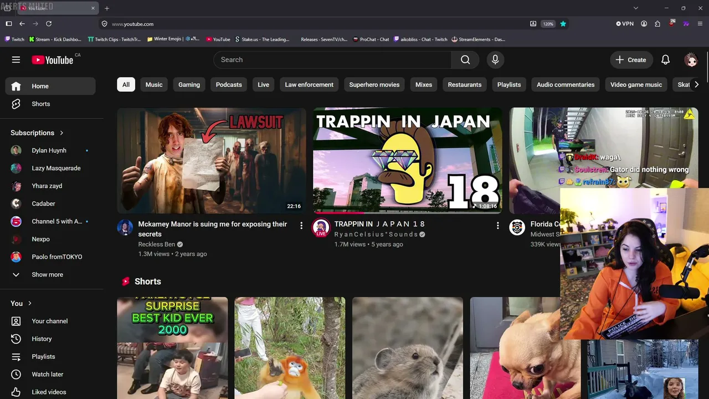Start voice search with the microphone
Image resolution: width=709 pixels, height=399 pixels.
point(495,60)
